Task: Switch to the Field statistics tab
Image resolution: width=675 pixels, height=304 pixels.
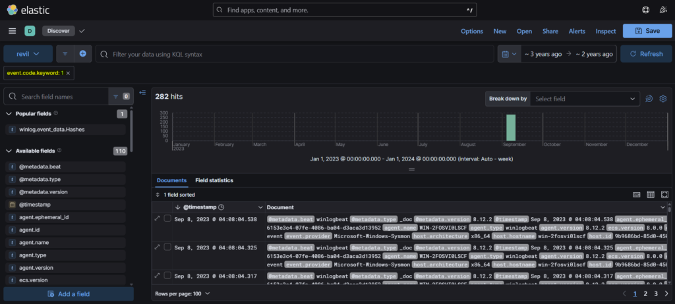Action: (214, 180)
